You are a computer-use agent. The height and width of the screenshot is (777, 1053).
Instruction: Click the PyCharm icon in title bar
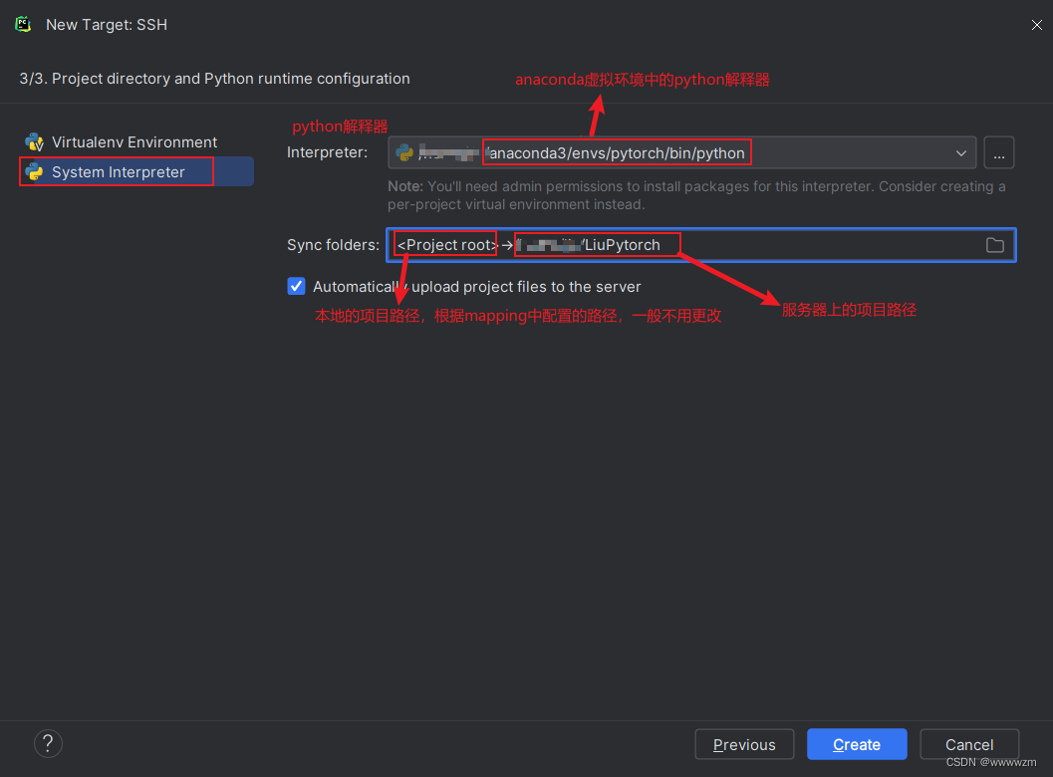coord(24,25)
